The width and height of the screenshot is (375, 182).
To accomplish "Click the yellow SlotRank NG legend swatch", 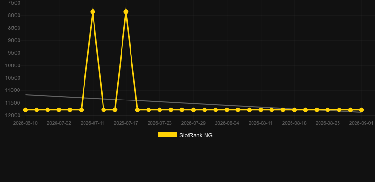I will coord(167,135).
